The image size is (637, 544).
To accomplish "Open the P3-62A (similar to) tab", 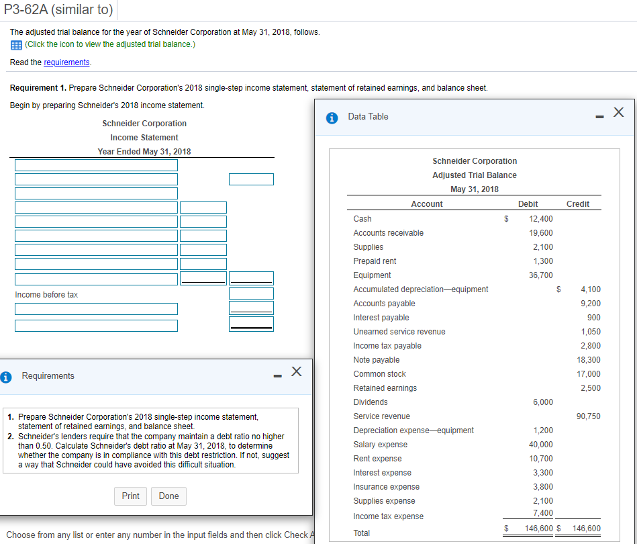I will point(58,9).
